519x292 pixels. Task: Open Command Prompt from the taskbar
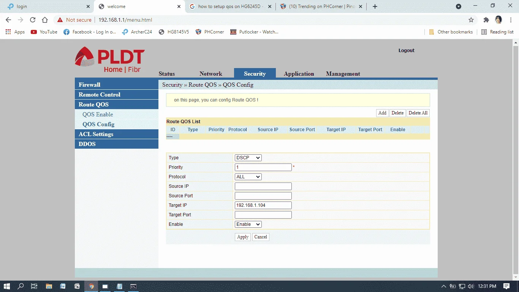[x=133, y=286]
